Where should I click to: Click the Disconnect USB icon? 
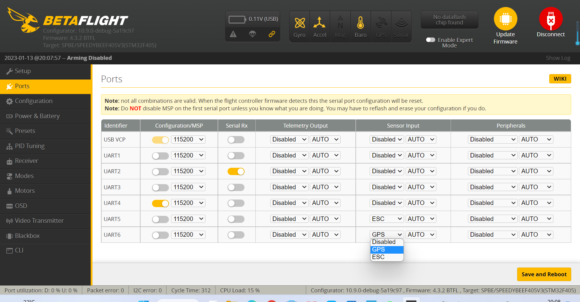(551, 19)
